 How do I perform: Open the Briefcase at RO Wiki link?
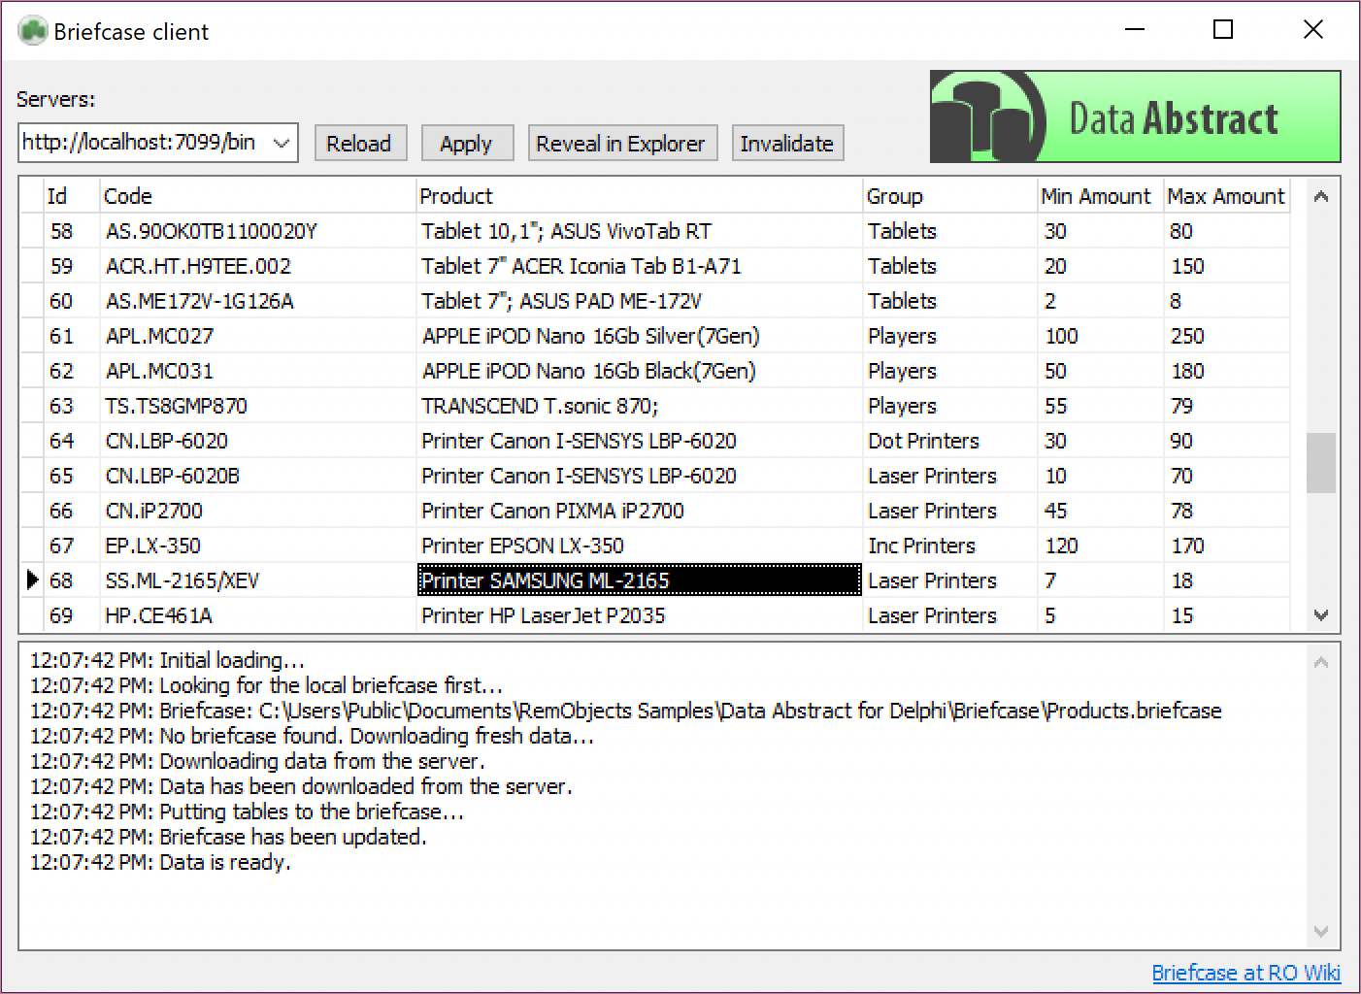1247,972
